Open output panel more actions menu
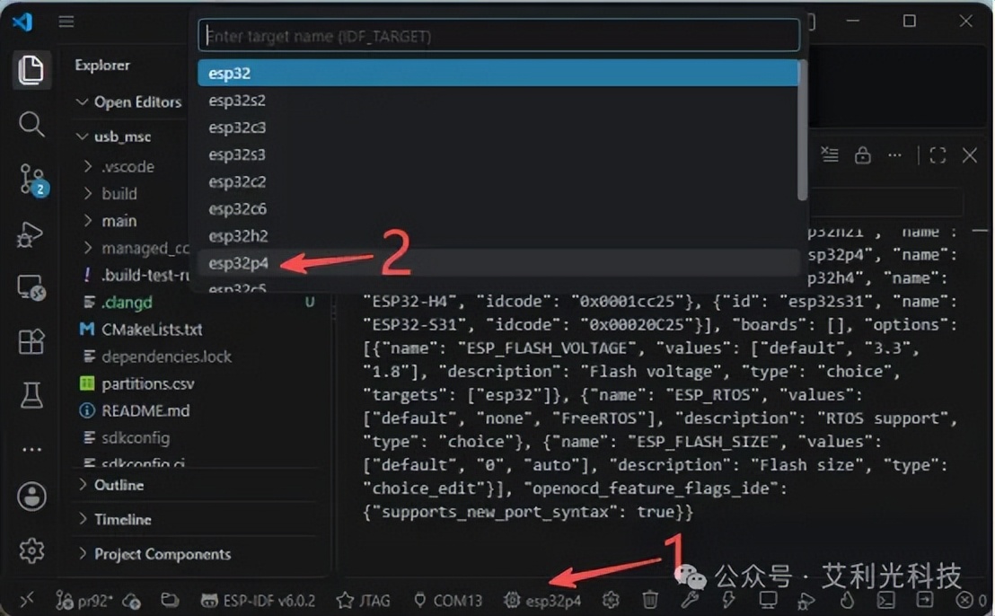 894,154
